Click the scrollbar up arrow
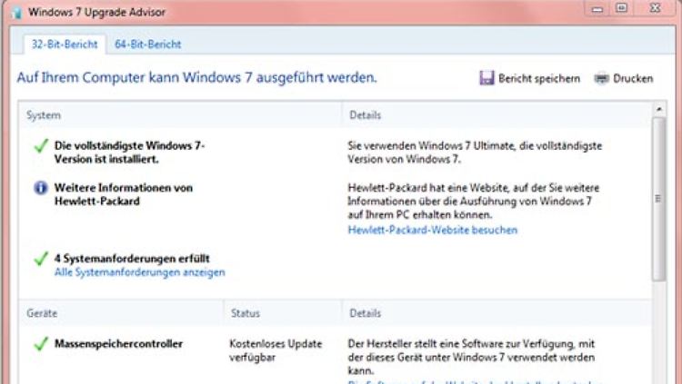Screen dimensions: 682x384 [659, 110]
